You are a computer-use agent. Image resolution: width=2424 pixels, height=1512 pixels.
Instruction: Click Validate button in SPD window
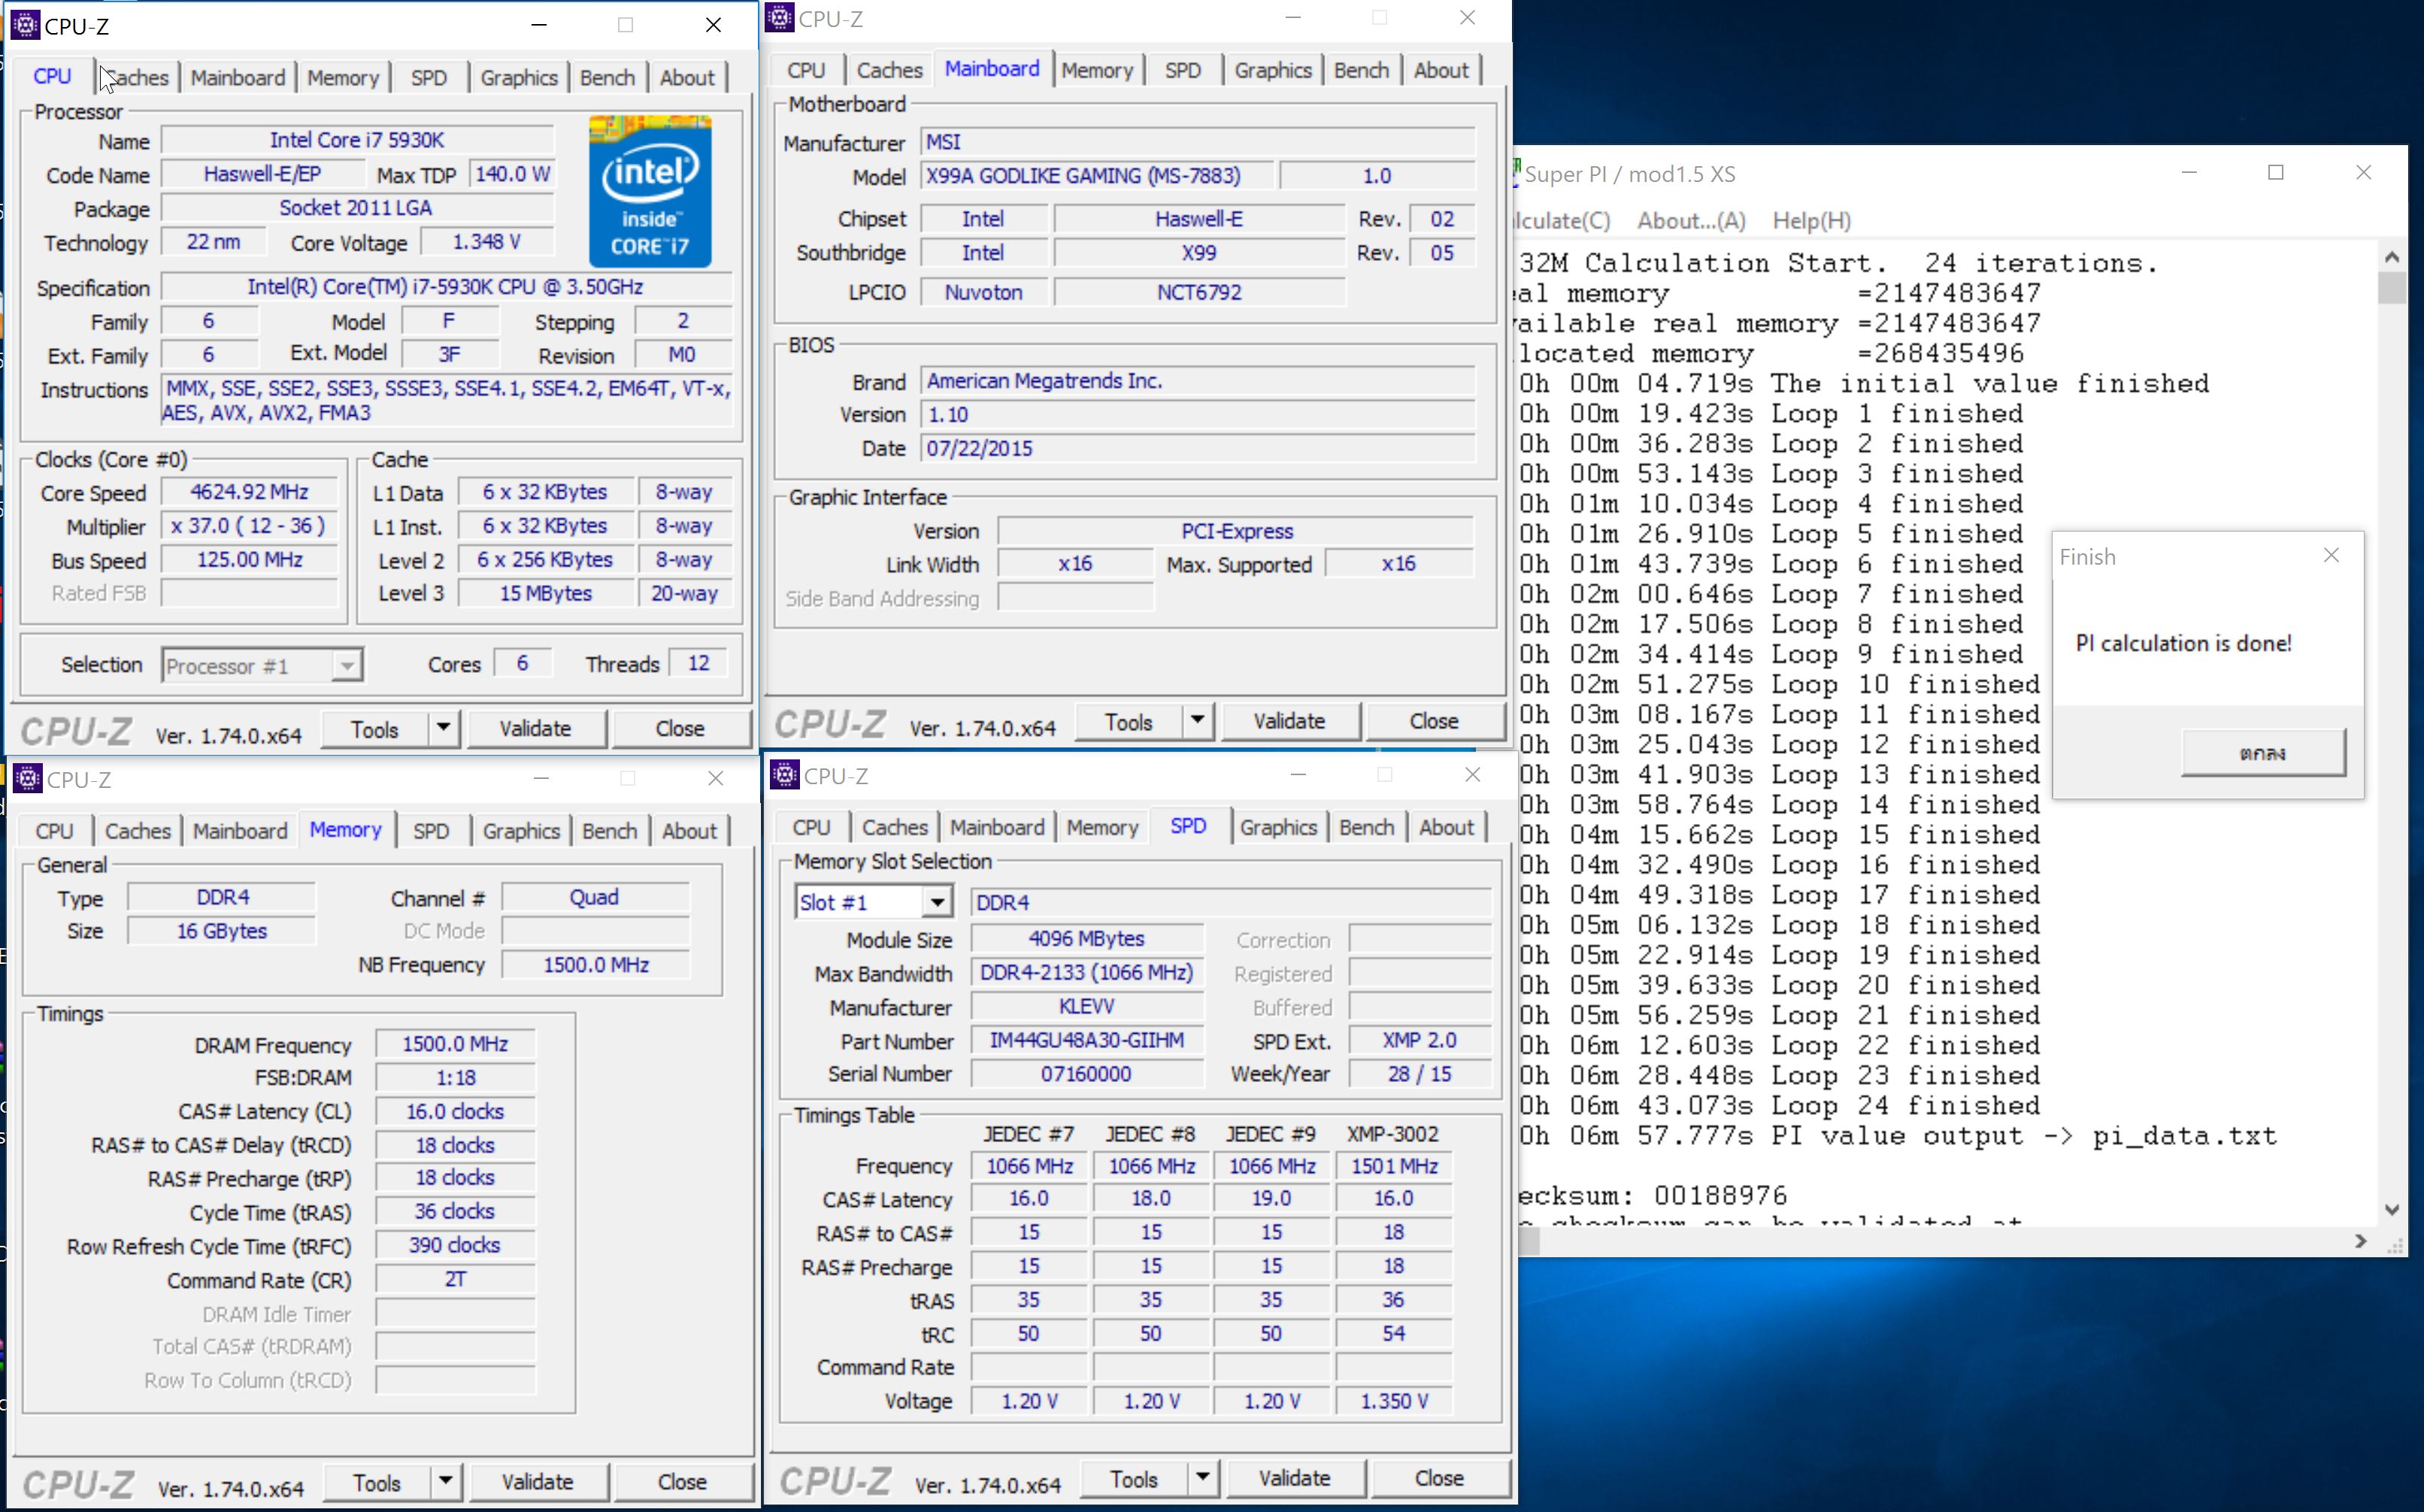pyautogui.click(x=1295, y=1478)
